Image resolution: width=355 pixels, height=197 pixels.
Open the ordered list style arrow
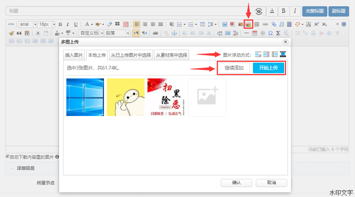point(185,24)
